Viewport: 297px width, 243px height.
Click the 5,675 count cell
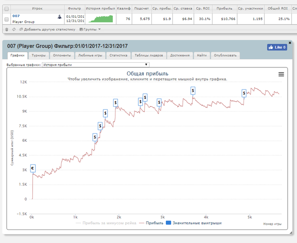pyautogui.click(x=141, y=19)
